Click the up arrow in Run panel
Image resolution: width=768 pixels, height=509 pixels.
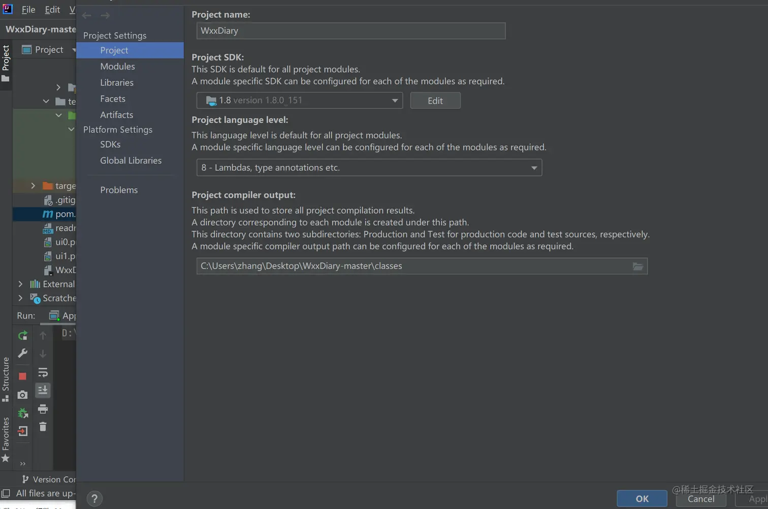click(43, 335)
